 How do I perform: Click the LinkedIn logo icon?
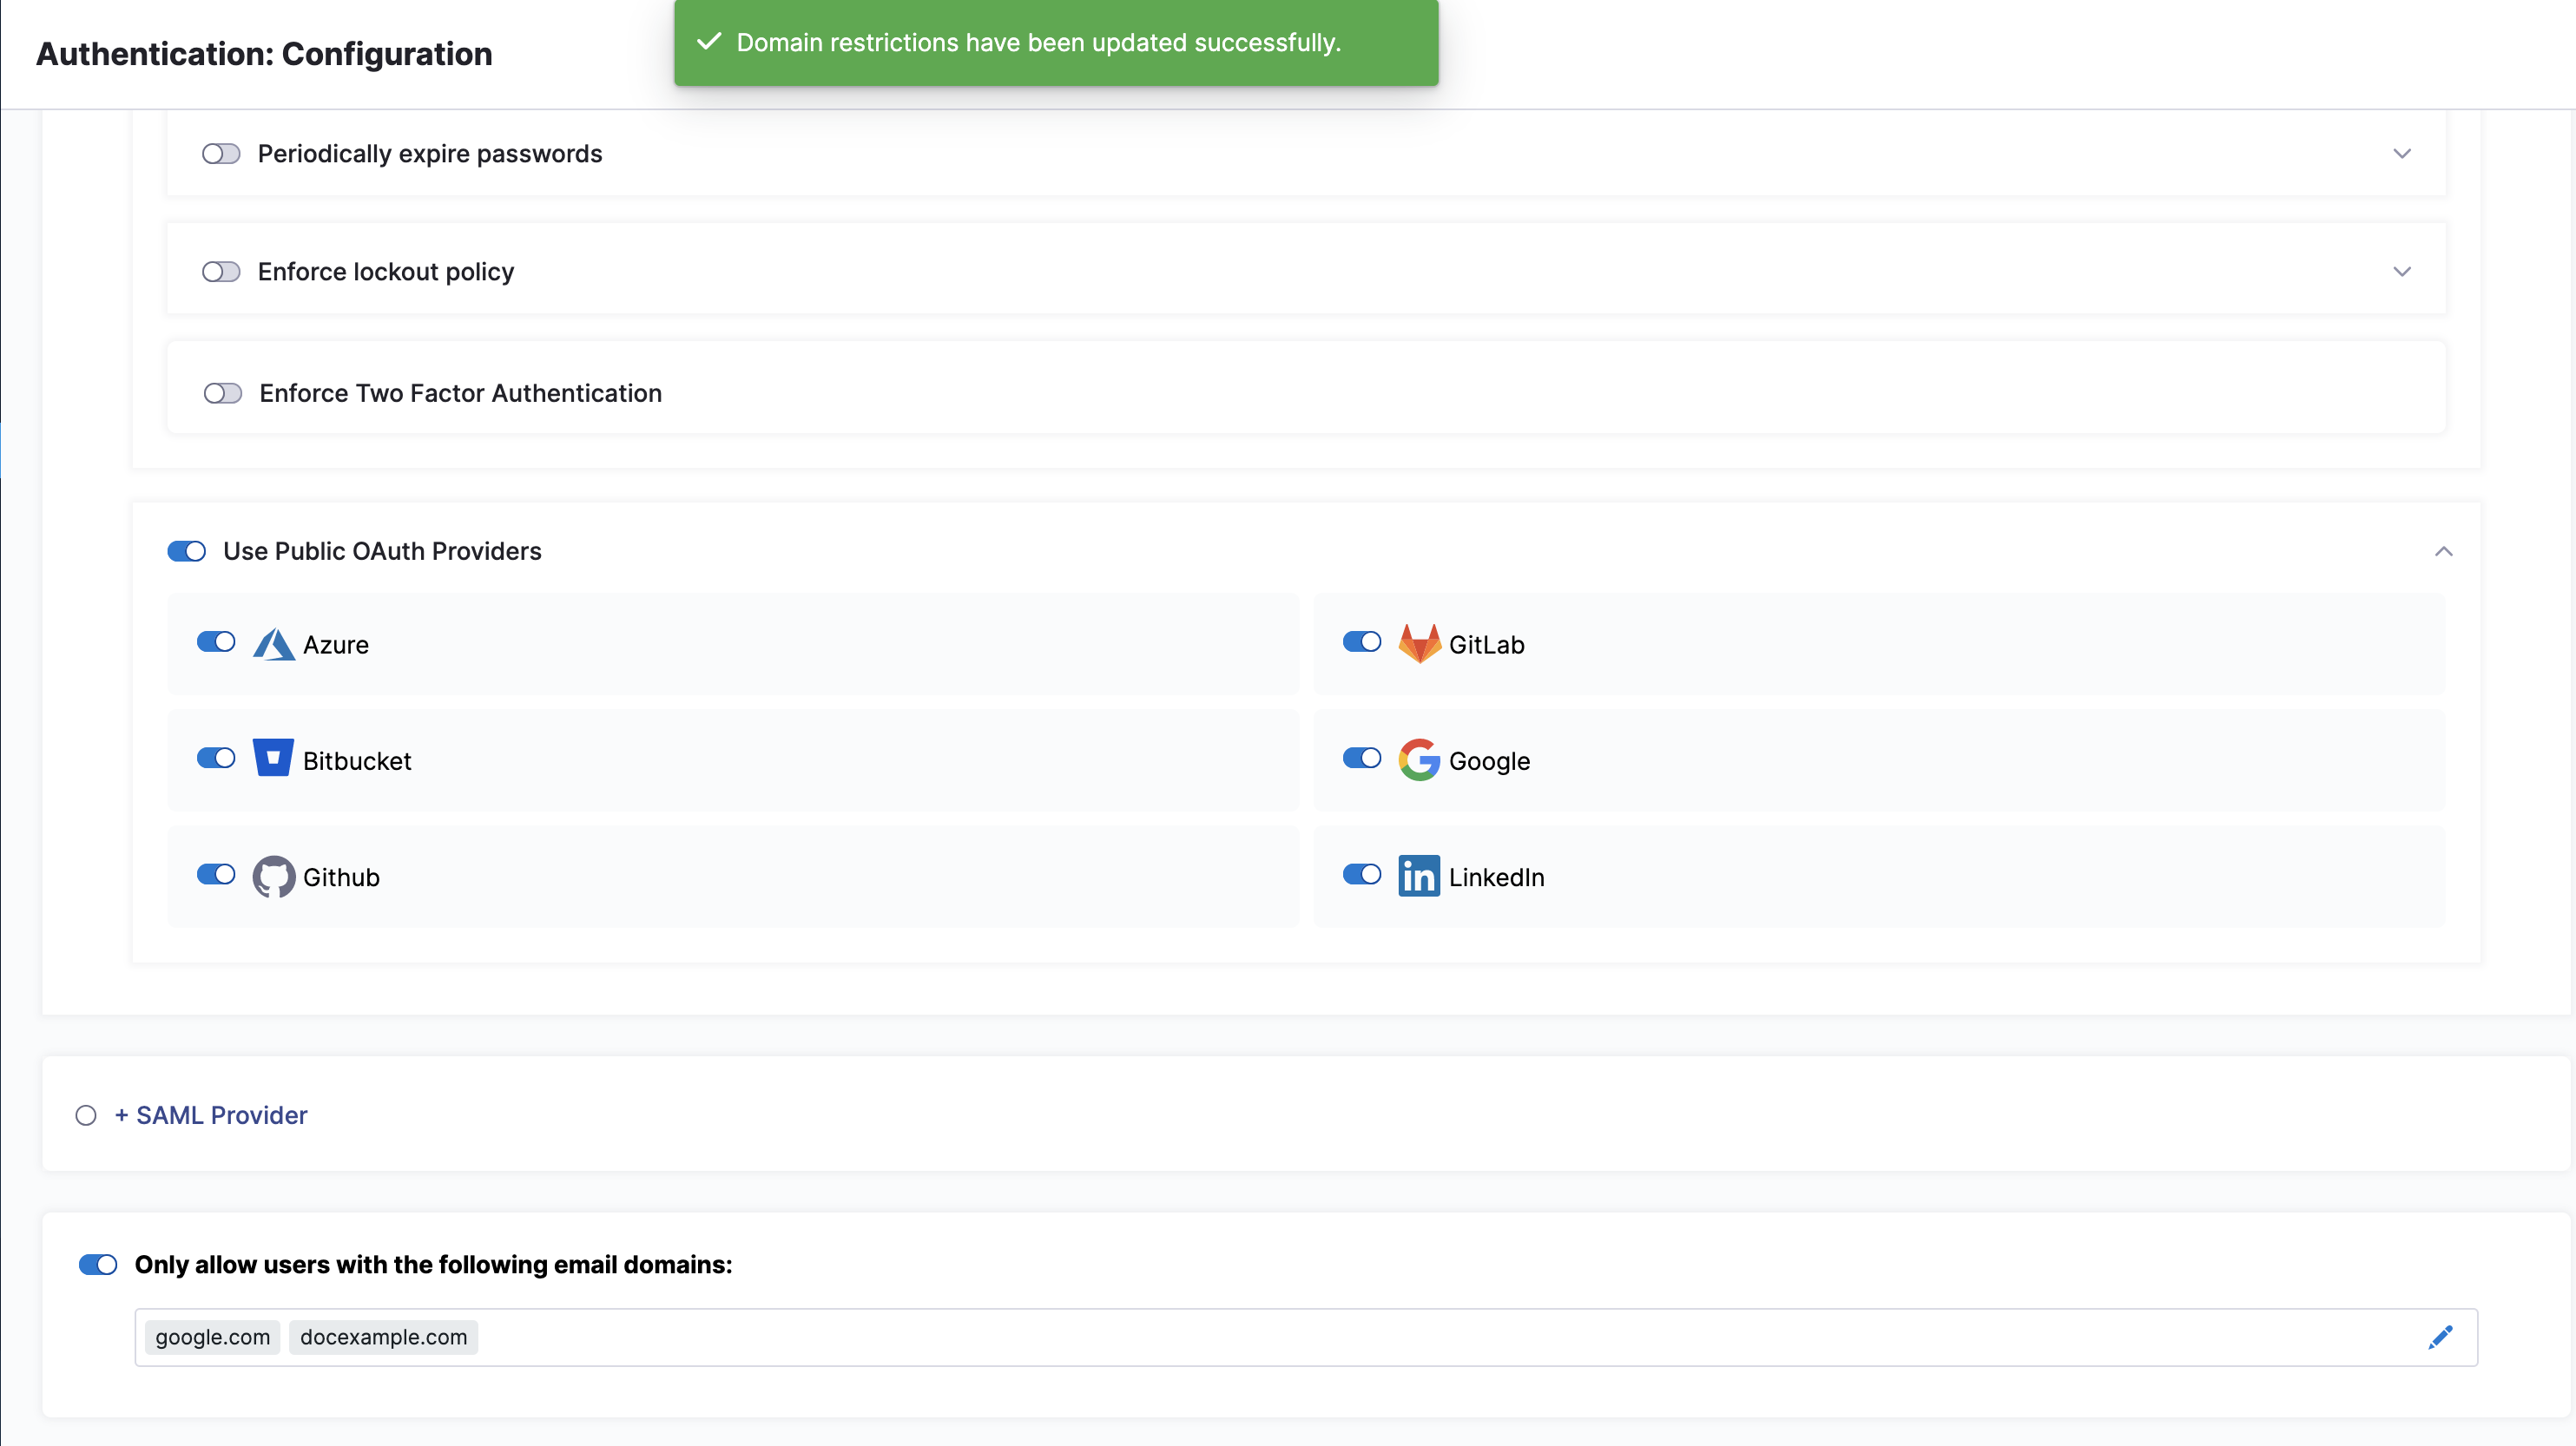click(1418, 876)
